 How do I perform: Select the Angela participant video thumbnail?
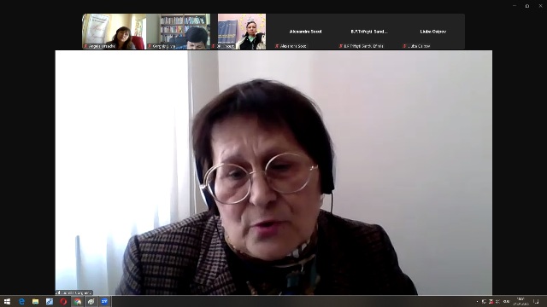(x=114, y=32)
